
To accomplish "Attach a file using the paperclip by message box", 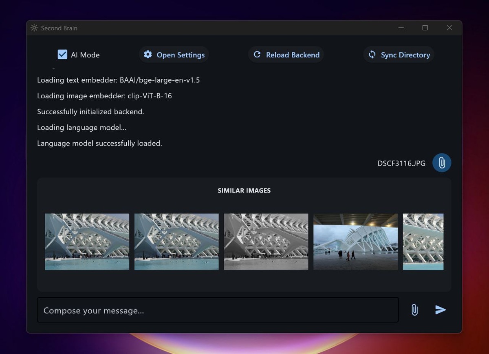I will coord(414,310).
